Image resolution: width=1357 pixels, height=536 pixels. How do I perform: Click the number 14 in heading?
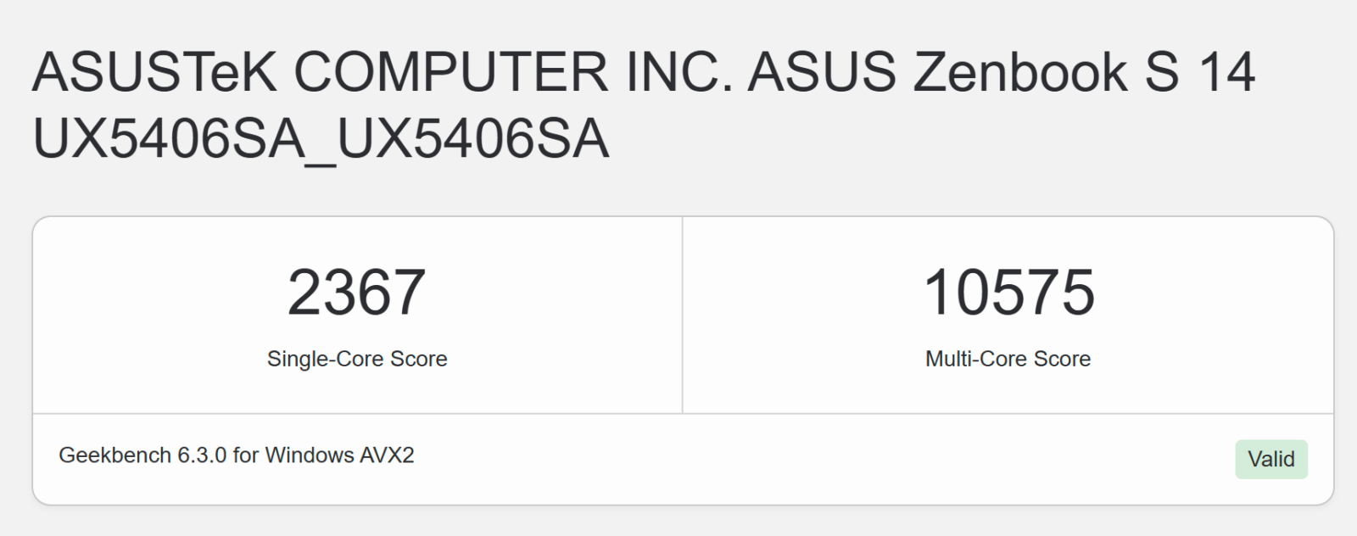1226,72
